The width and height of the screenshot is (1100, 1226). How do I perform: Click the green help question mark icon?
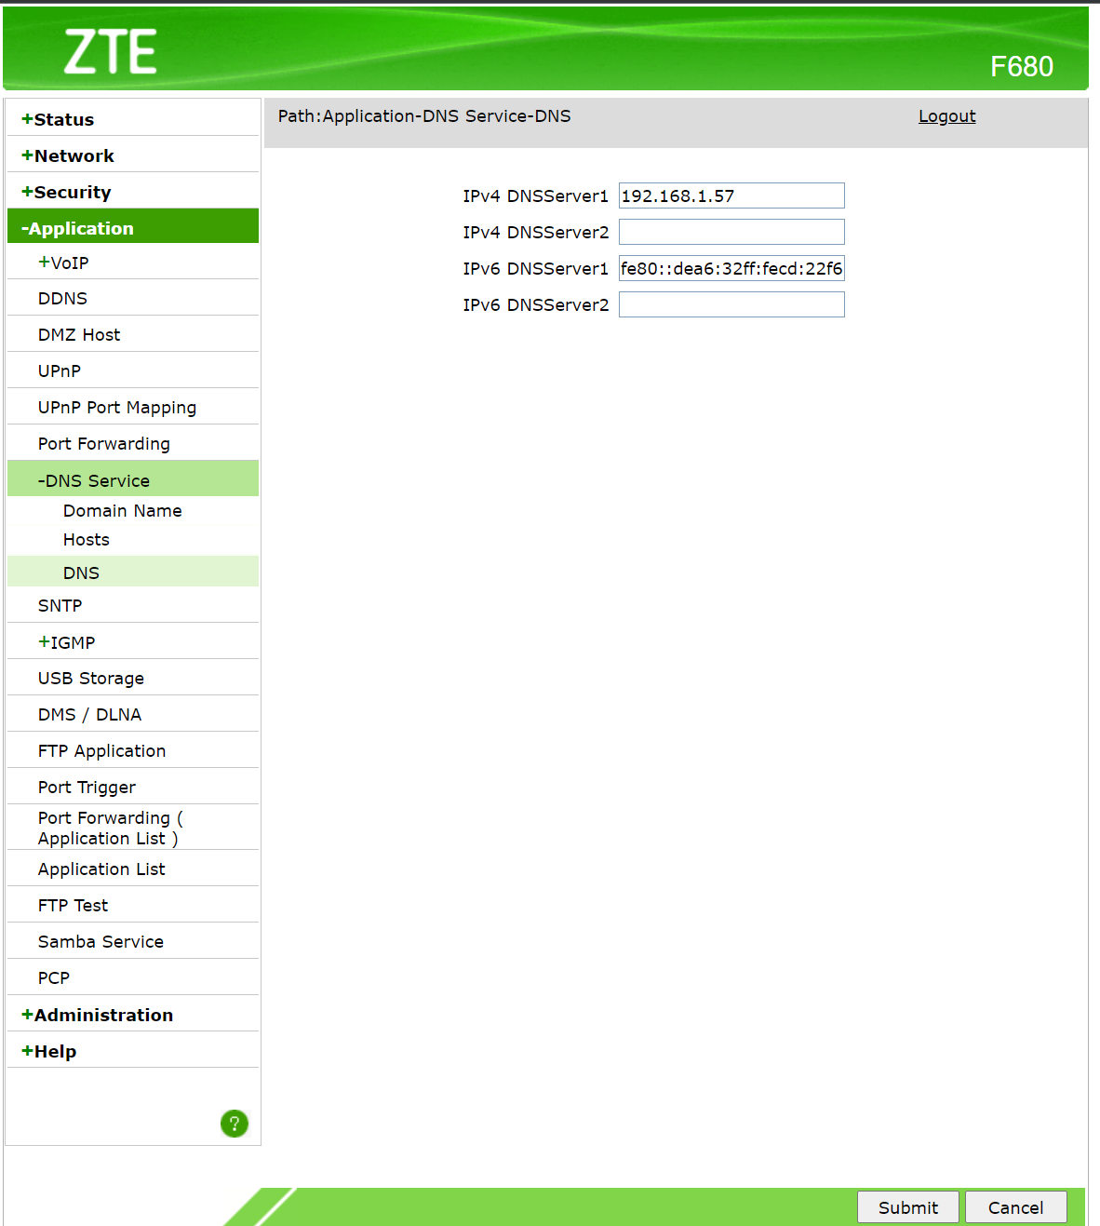pos(235,1124)
